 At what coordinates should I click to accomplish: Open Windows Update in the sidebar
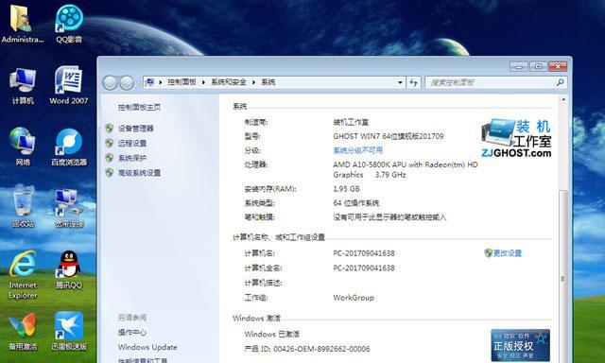[x=147, y=347]
